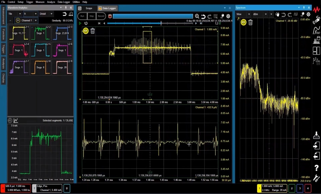This screenshot has width=321, height=194.
Task: Open Waveform Analytics panel options arrow
Action: click(61, 8)
